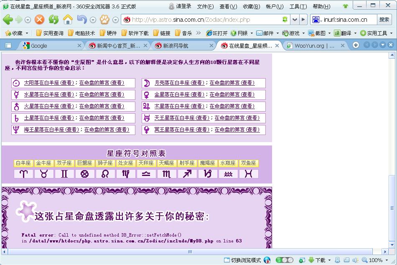Open link 金星落在白羊座 (查看)
Screen dimensions: 397x265
point(180,94)
